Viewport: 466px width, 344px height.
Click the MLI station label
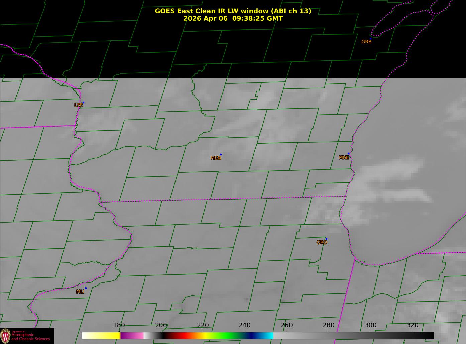coord(80,292)
